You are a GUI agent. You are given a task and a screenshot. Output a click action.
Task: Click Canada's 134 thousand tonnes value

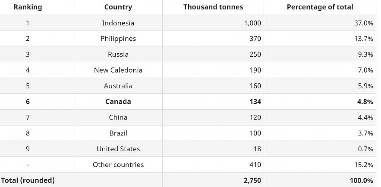(255, 102)
